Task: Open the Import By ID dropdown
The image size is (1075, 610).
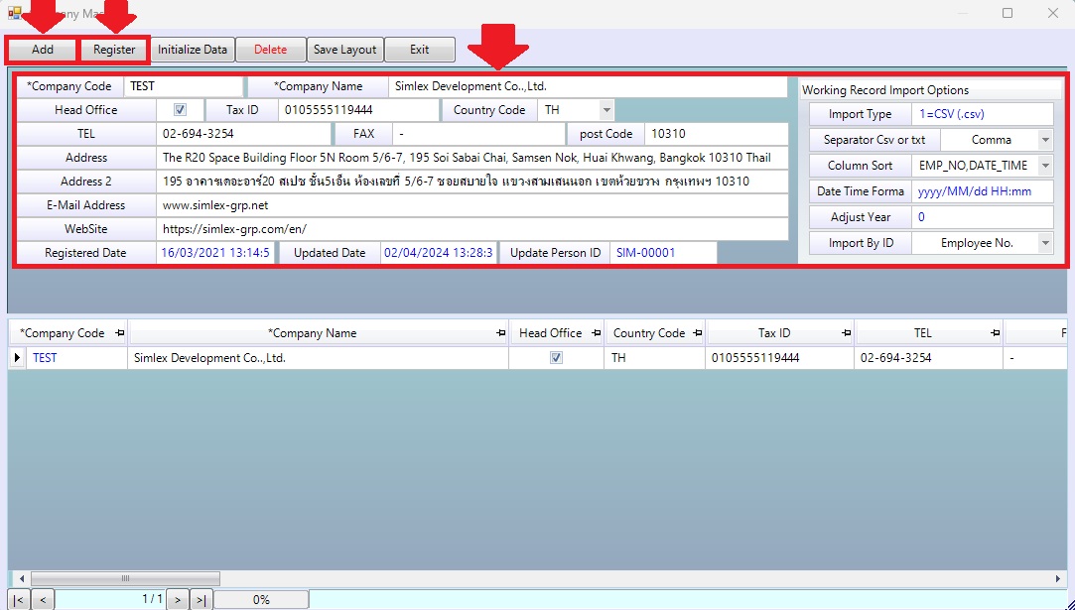Action: tap(1045, 243)
